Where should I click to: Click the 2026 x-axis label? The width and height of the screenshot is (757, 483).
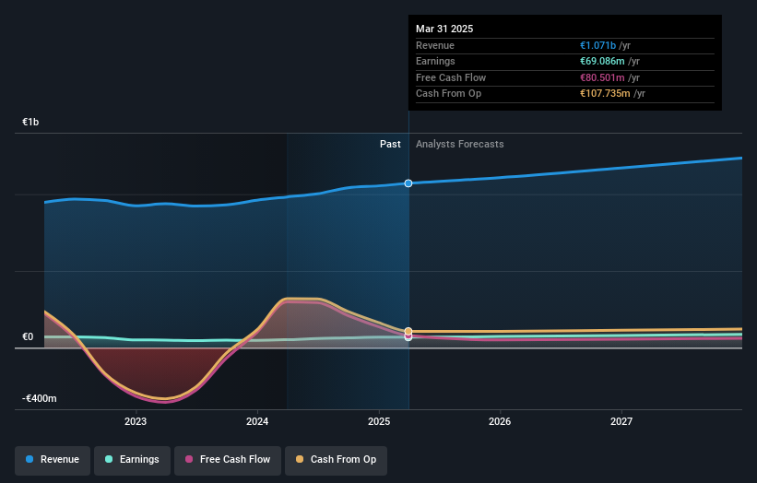pos(500,421)
